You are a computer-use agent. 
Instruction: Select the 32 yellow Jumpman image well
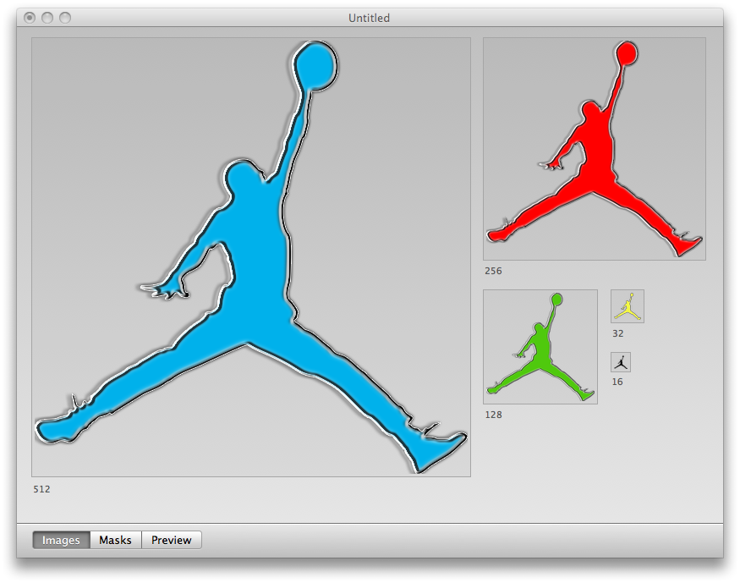point(628,306)
